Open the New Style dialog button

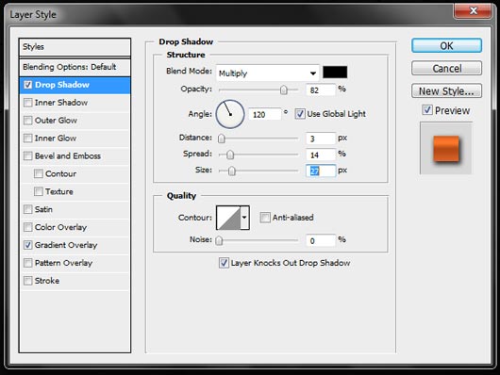(446, 91)
